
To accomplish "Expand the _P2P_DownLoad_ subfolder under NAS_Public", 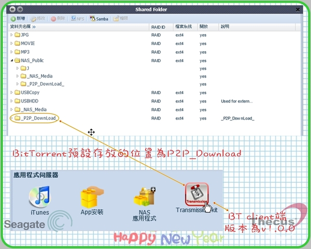I will tap(18, 84).
